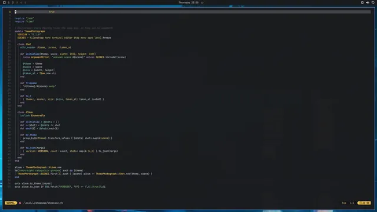Screen dimensions: 377x212
Task: Click line number 1 in the gutter
Action: click(10, 12)
